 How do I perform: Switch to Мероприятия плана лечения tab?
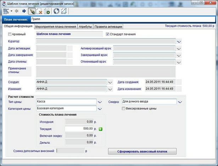pyautogui.click(x=56, y=26)
